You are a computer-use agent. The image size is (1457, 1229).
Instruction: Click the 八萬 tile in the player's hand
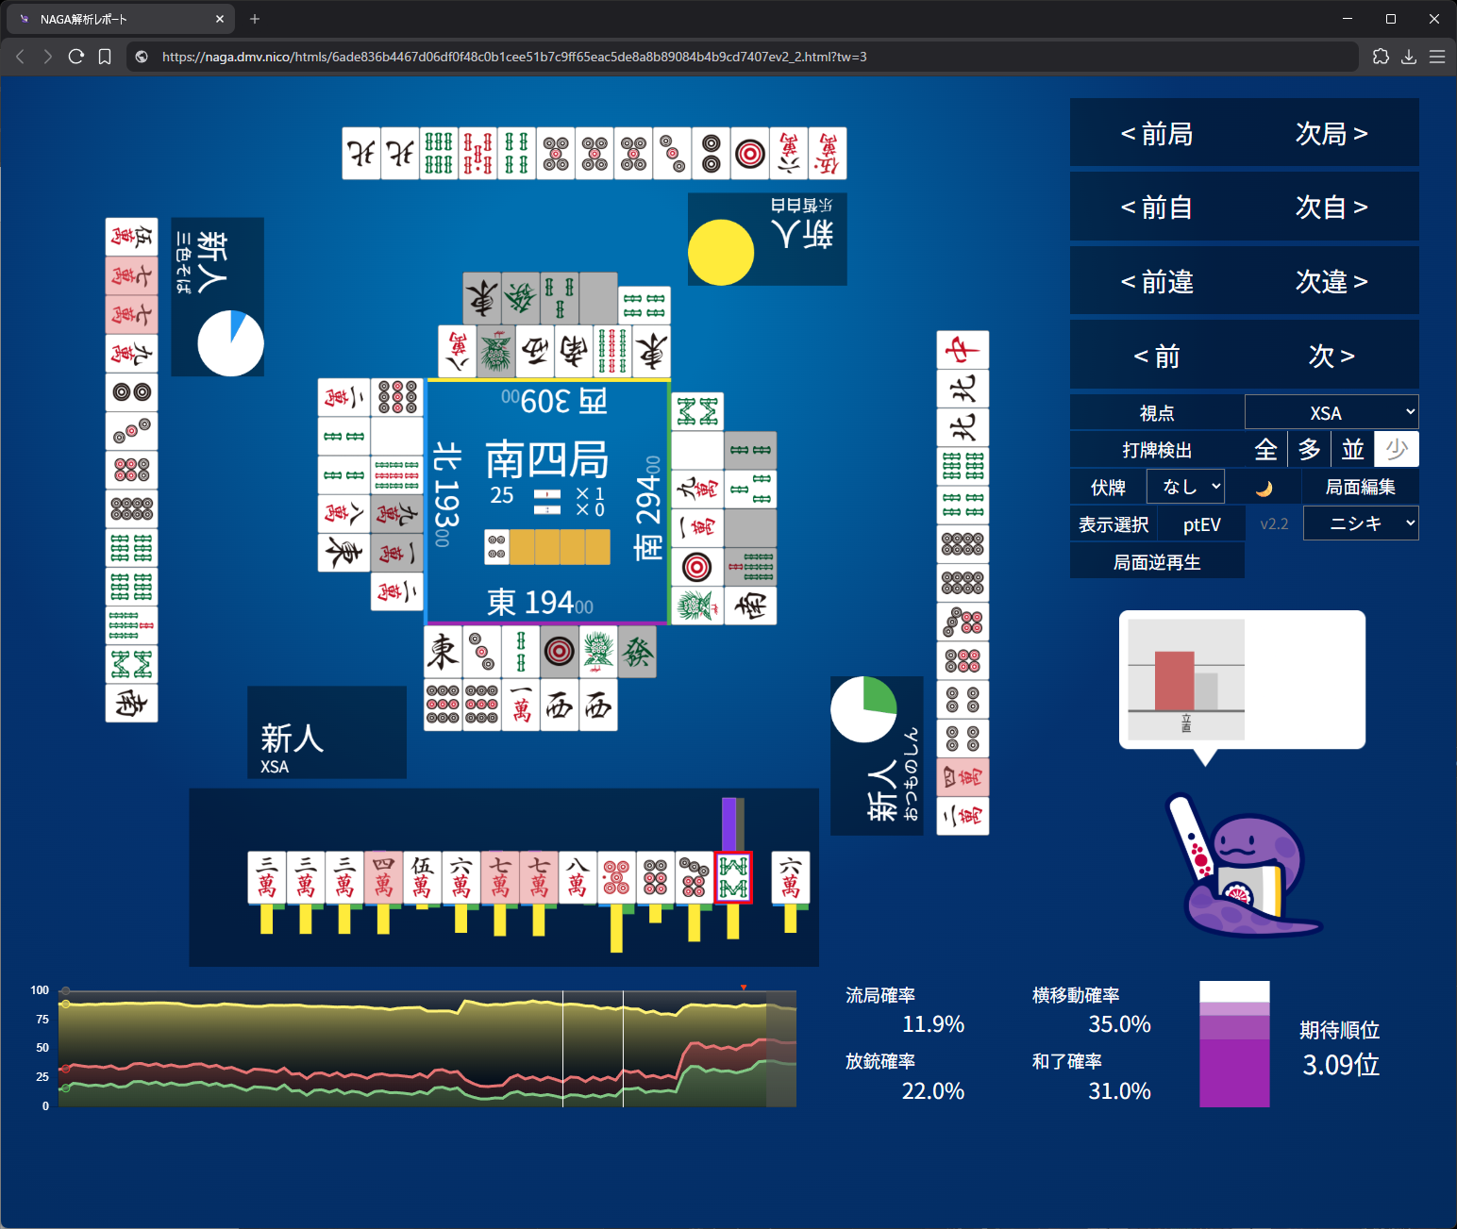577,877
